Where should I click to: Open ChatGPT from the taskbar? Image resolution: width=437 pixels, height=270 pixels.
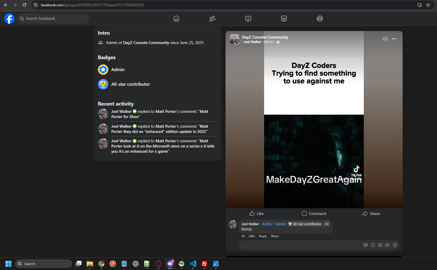[136, 264]
